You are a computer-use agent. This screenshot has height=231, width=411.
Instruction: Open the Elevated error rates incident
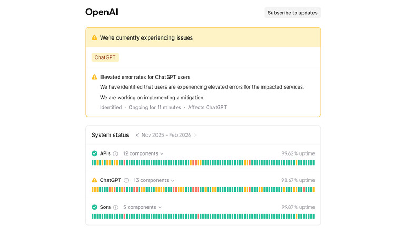point(145,77)
